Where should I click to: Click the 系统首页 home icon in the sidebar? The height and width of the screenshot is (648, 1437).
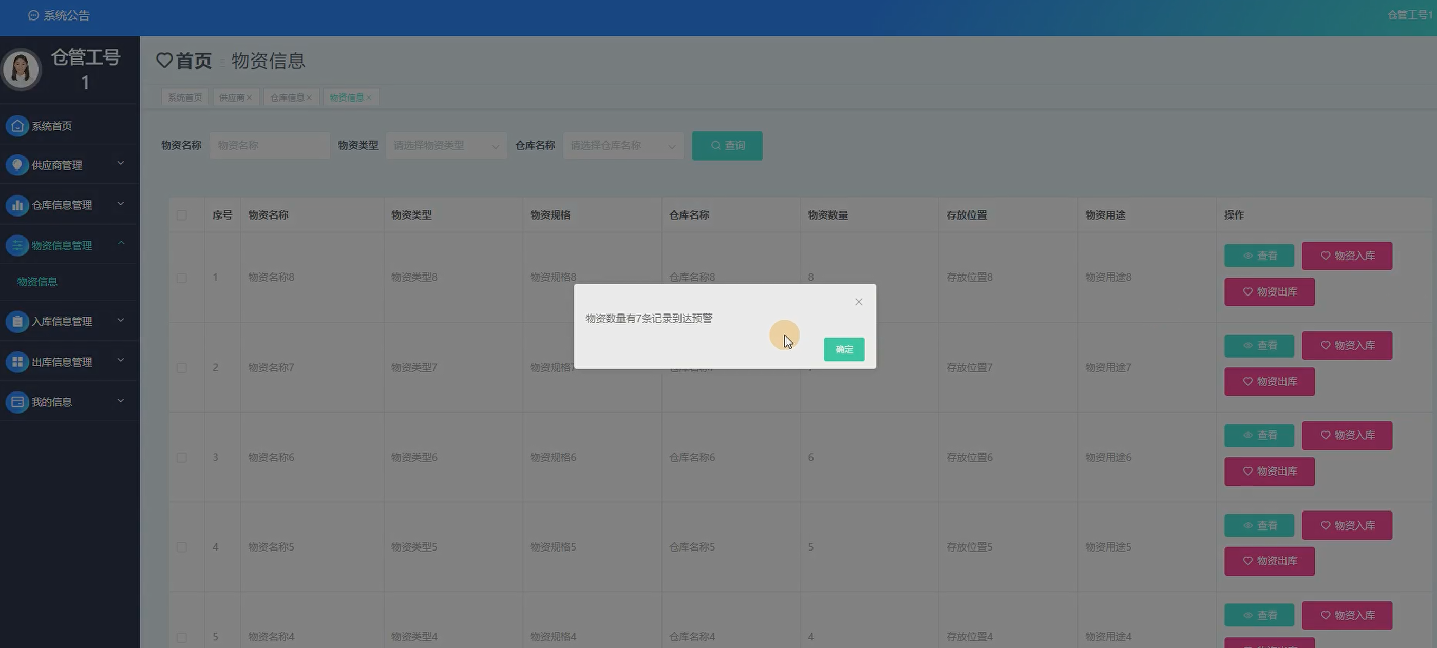pyautogui.click(x=17, y=126)
